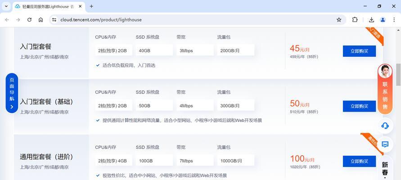The width and height of the screenshot is (401, 180).
Task: Click description starting 提供通用计算性能和网络流量
Action: (x=182, y=121)
